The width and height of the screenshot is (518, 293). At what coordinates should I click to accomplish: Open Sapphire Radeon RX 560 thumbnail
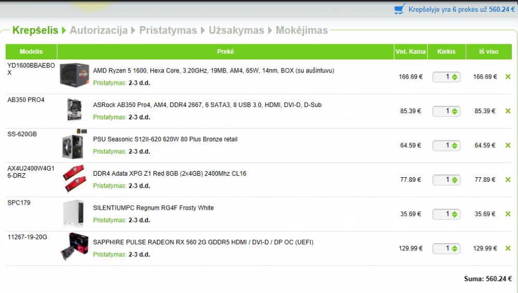(x=75, y=246)
